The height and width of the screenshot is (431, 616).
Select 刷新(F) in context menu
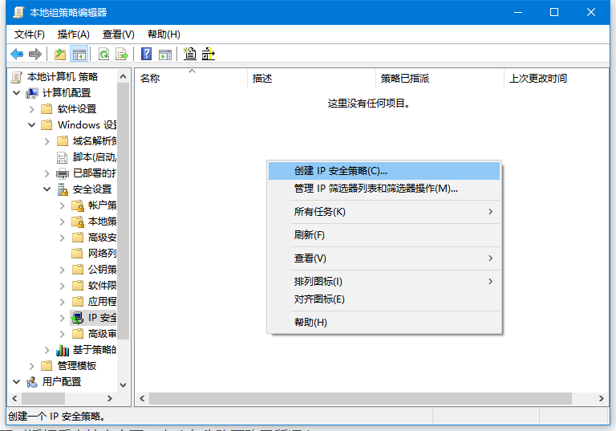pos(384,235)
